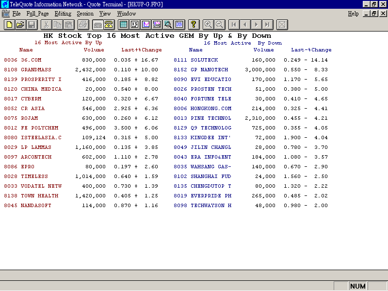Click the crossed-box icon at toolbar end

click(x=282, y=25)
